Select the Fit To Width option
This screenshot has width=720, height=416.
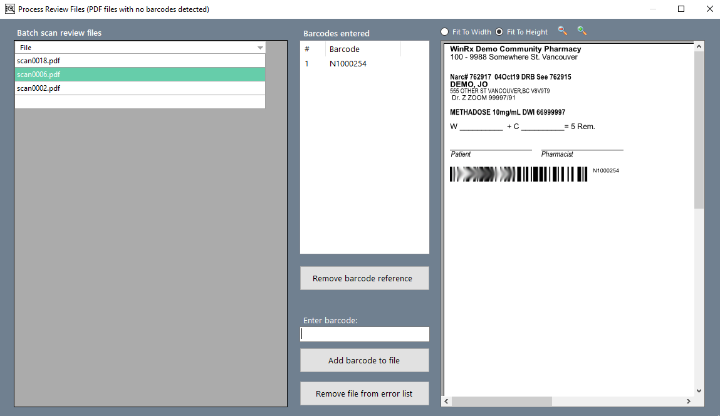pos(445,32)
